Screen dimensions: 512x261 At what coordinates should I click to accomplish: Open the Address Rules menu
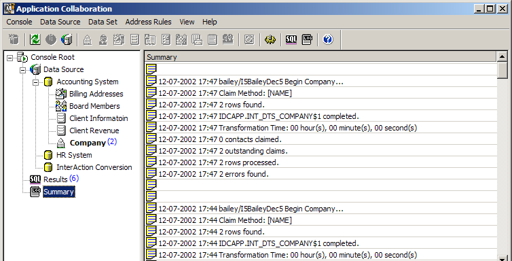[148, 22]
